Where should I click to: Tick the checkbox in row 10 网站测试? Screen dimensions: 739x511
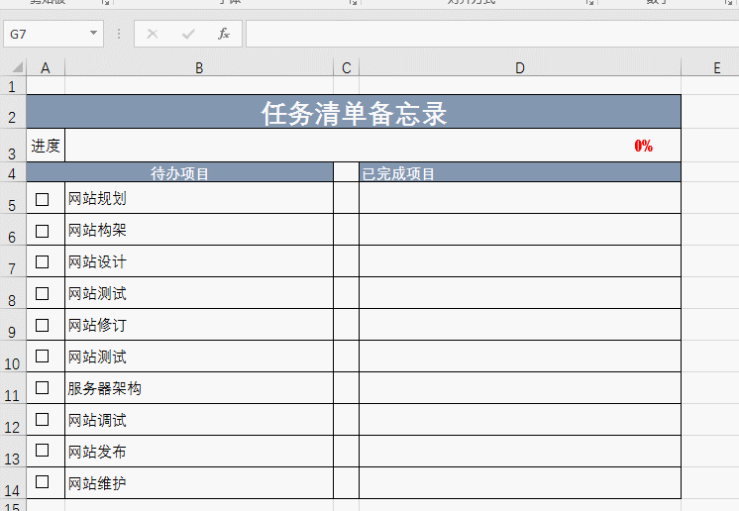[x=42, y=357]
